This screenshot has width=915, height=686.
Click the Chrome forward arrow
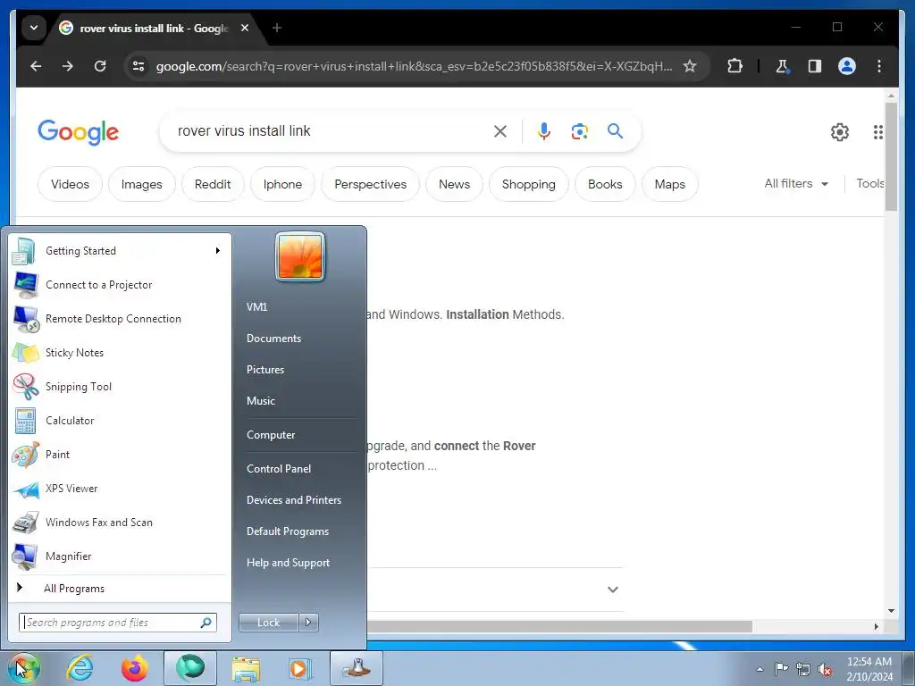[x=68, y=66]
